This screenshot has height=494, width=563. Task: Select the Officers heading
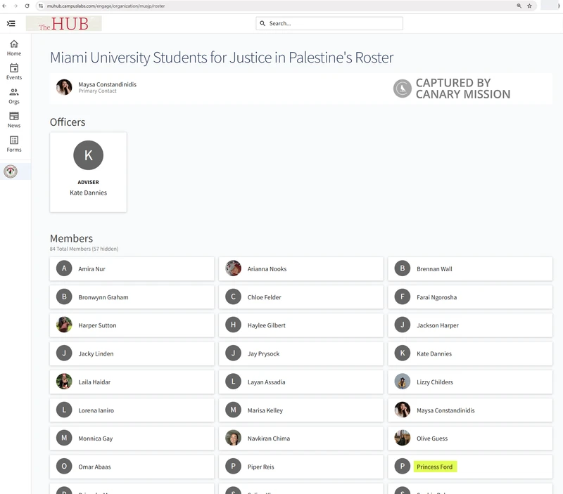click(x=68, y=122)
